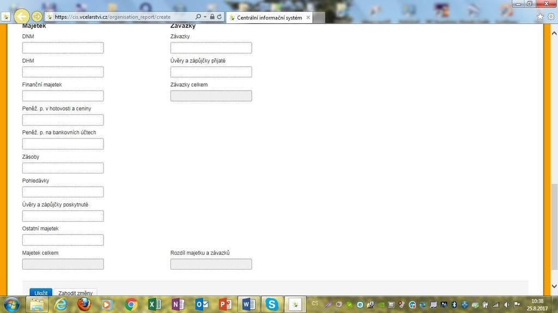The height and width of the screenshot is (313, 558).
Task: Open Excel from the taskbar
Action: tap(154, 304)
